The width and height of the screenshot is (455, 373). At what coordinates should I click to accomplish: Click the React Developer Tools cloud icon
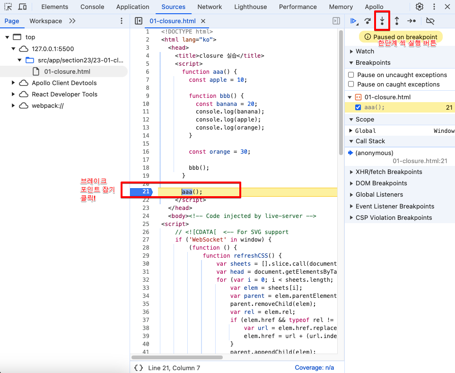tap(24, 94)
